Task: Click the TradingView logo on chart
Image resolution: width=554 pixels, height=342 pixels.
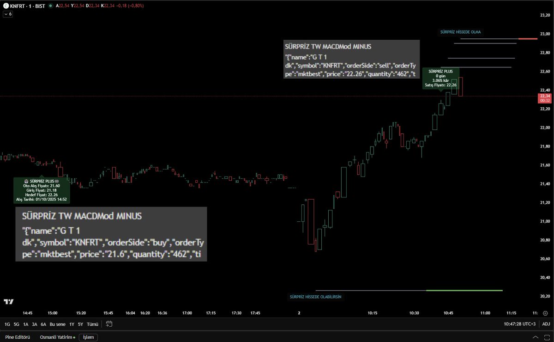Action: (9, 302)
